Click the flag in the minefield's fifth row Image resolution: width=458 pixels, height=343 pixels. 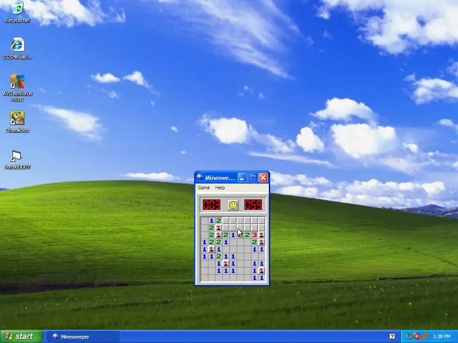212,249
